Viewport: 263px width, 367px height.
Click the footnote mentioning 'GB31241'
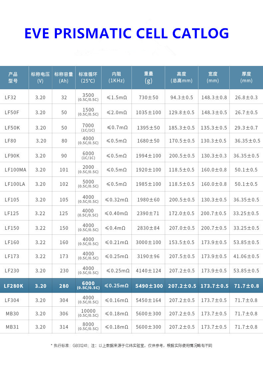[131, 345]
